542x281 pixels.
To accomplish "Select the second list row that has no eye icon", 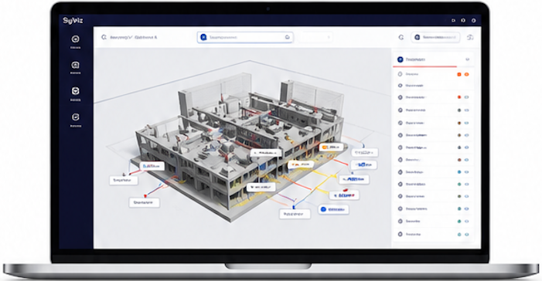I will coord(434,85).
